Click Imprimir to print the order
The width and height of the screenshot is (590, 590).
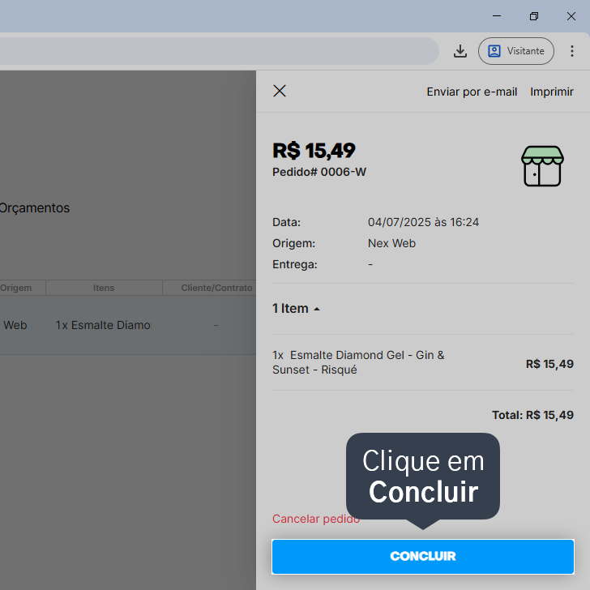552,92
